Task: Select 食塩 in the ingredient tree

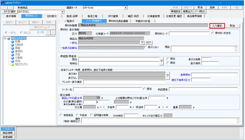Action: click(x=17, y=48)
